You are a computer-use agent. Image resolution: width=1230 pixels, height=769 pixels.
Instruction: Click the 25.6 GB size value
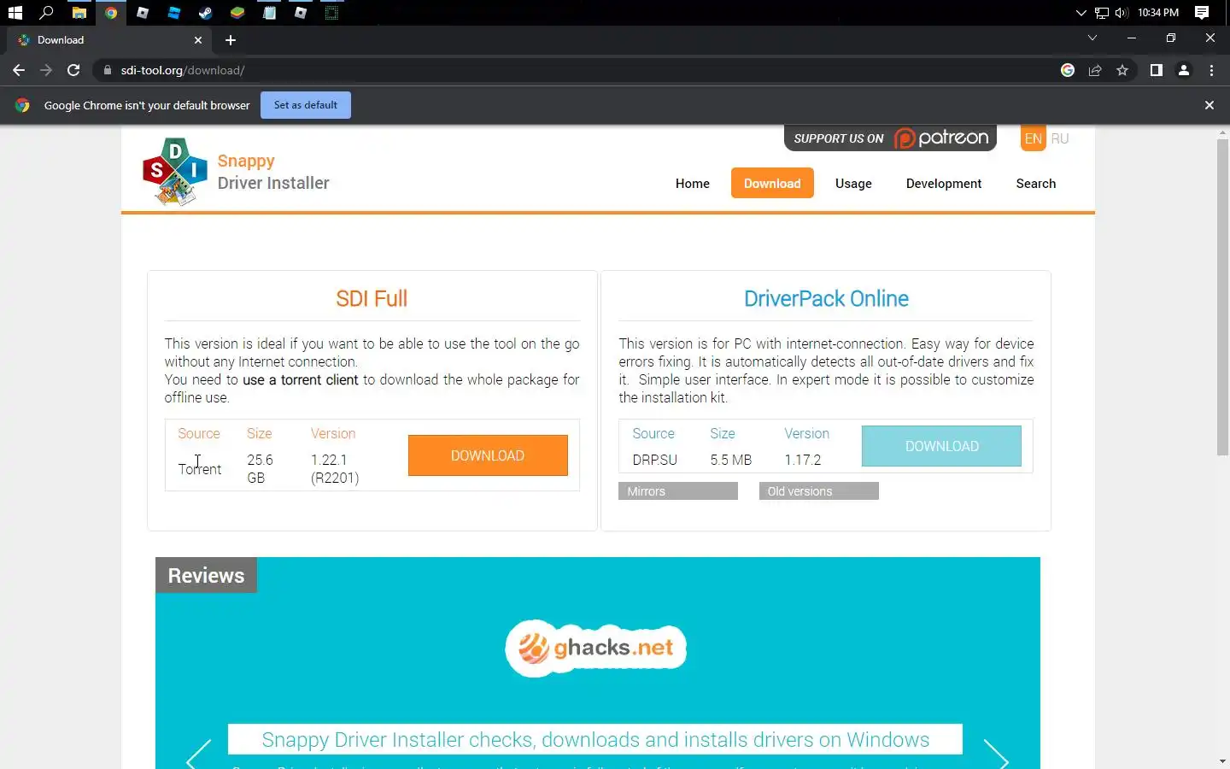260,469
